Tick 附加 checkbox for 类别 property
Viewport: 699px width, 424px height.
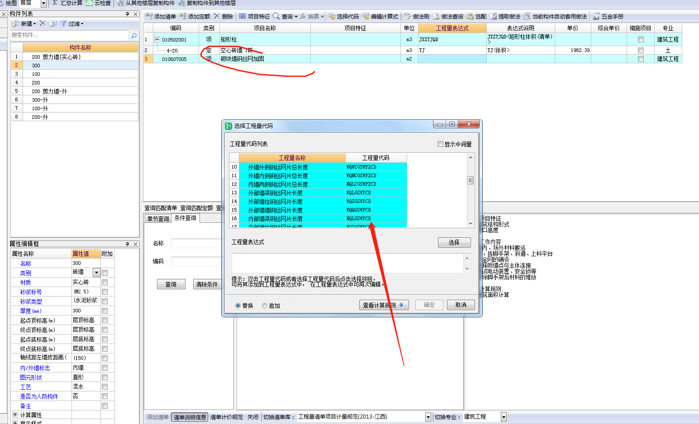[105, 273]
